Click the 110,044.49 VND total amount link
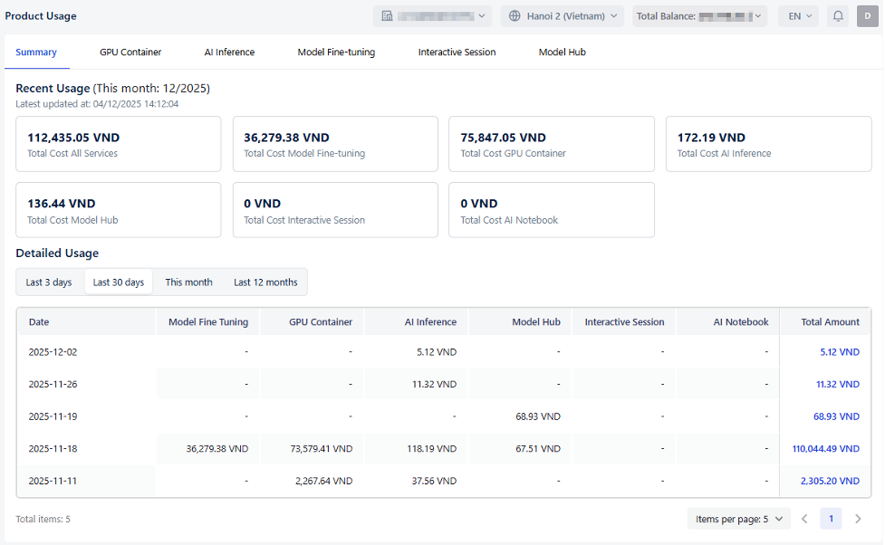The height and width of the screenshot is (545, 885). (825, 449)
